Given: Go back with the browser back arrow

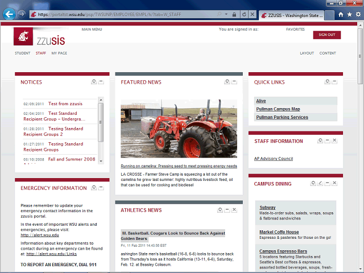Looking at the screenshot, I should point(9,14).
